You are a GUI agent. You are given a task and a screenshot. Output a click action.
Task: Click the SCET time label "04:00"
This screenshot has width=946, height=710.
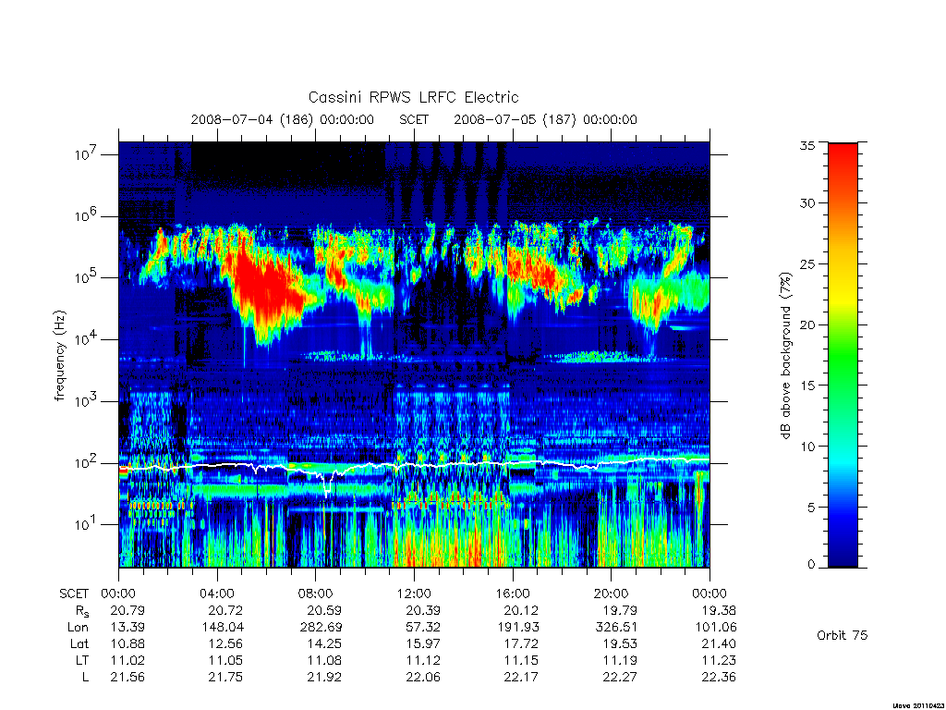(x=217, y=594)
